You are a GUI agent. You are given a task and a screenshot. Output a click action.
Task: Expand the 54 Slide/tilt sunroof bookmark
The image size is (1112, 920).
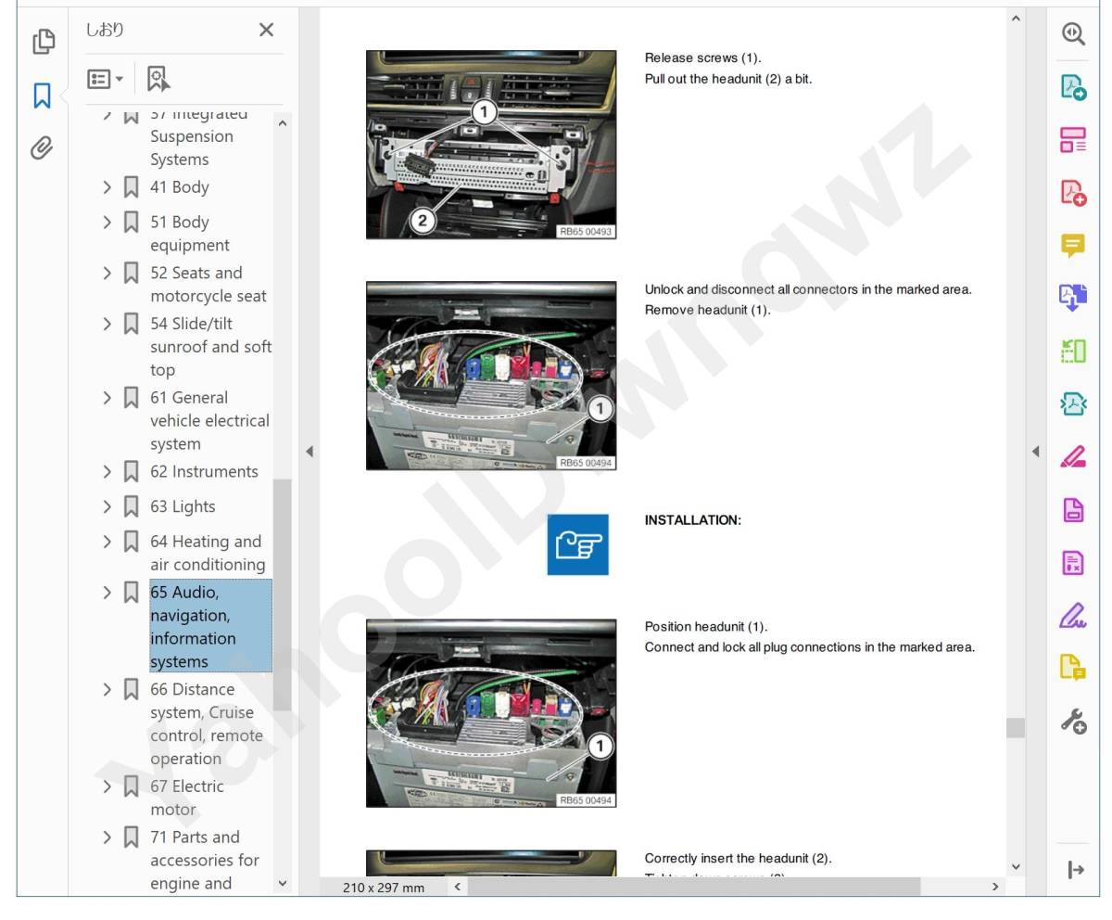(x=107, y=324)
